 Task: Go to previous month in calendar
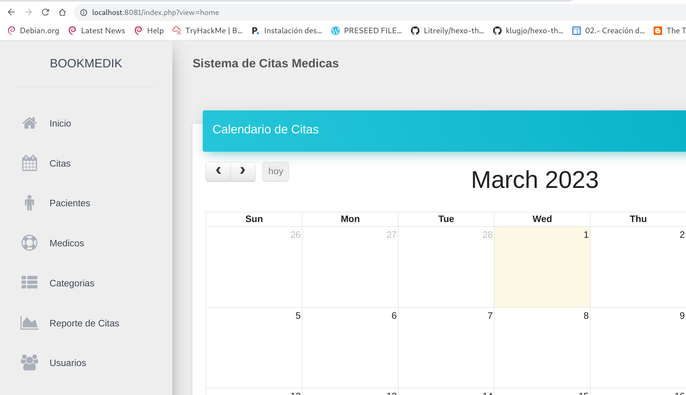218,171
